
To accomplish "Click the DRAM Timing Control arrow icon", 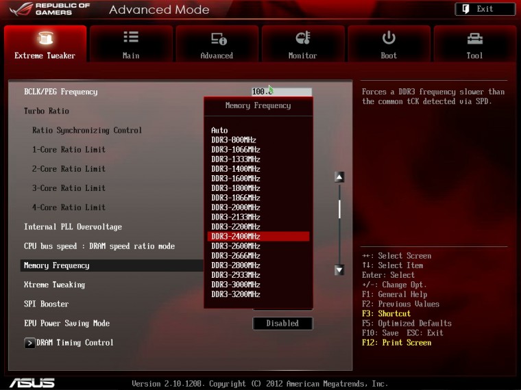I will pos(29,343).
